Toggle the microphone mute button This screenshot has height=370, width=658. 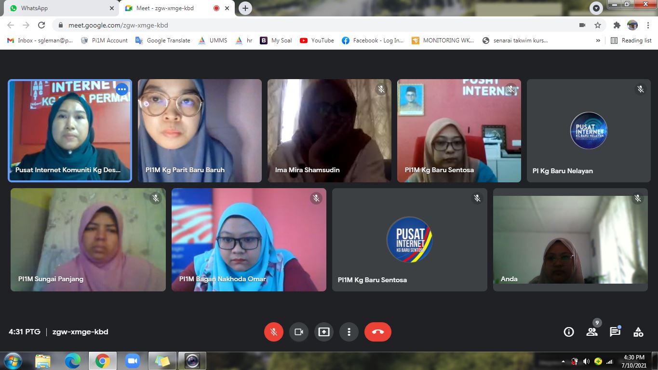[x=273, y=332]
